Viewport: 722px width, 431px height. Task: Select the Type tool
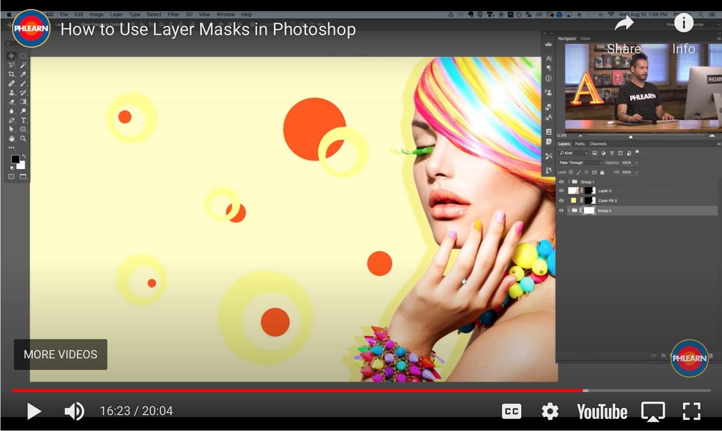[x=23, y=120]
